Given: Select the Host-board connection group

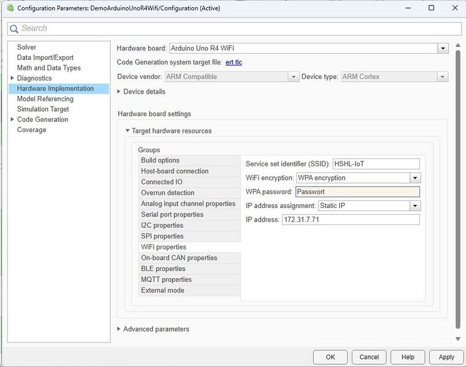Looking at the screenshot, I should click(x=189, y=171).
